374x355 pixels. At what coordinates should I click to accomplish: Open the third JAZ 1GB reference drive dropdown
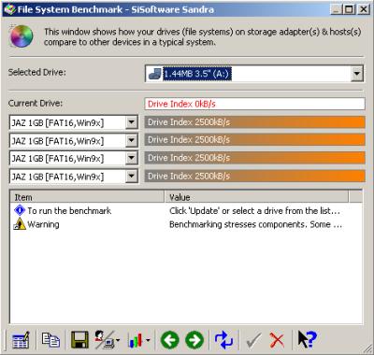click(x=132, y=158)
